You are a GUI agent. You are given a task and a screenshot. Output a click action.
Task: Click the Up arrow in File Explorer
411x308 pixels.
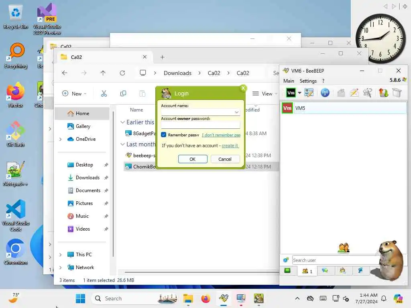tap(103, 73)
